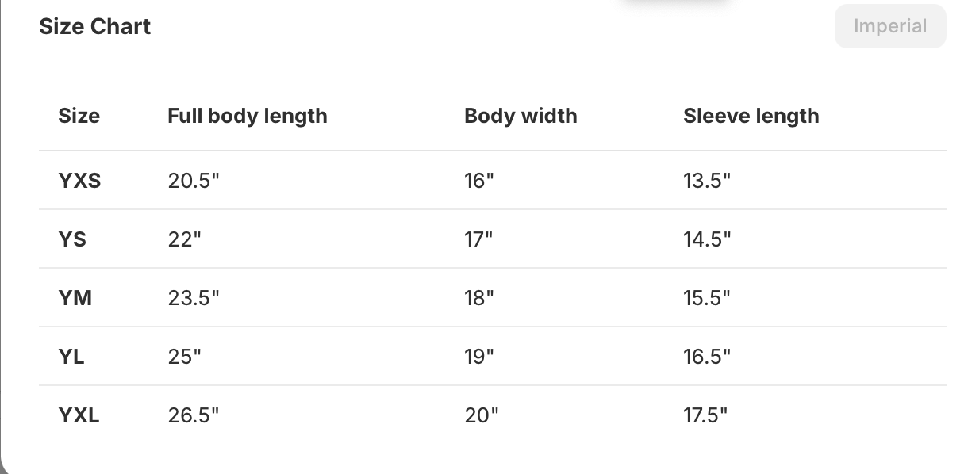The image size is (968, 474).
Task: Select the Full body length column header
Action: pos(247,116)
